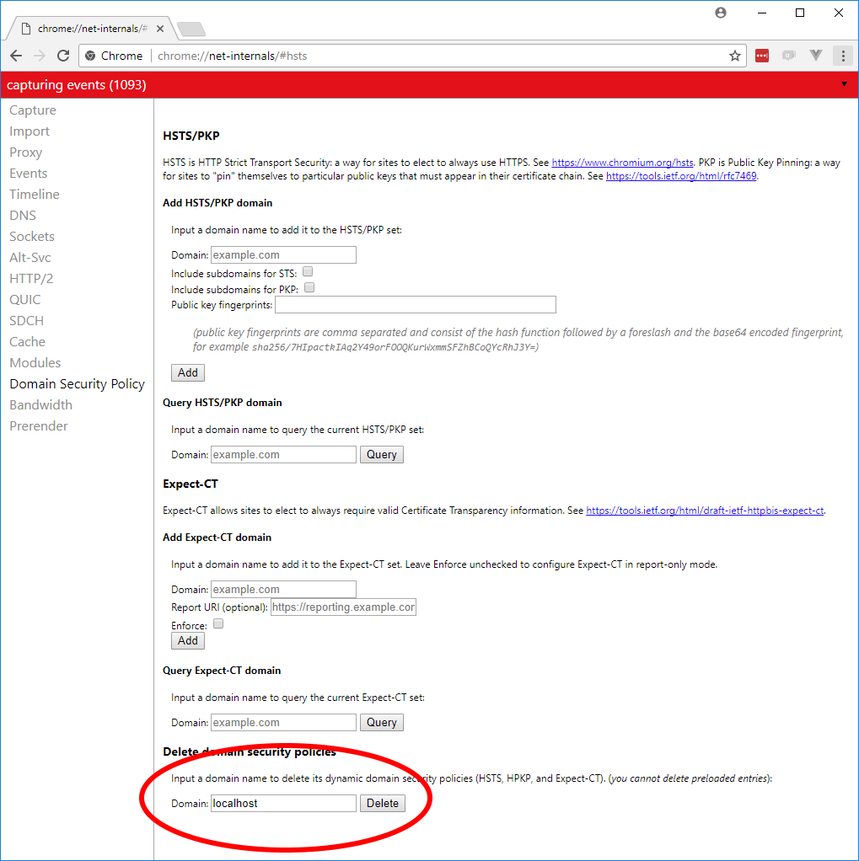Open the Import section

[30, 131]
